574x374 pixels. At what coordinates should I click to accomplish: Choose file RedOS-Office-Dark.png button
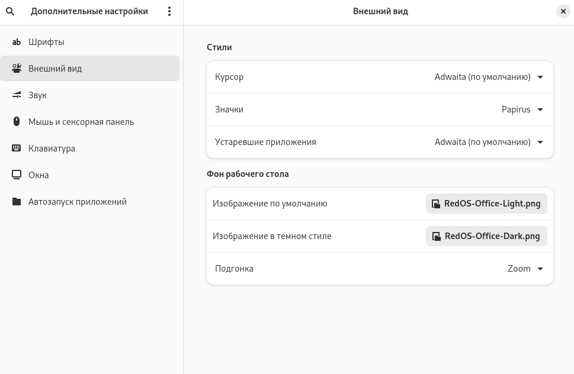coord(486,236)
